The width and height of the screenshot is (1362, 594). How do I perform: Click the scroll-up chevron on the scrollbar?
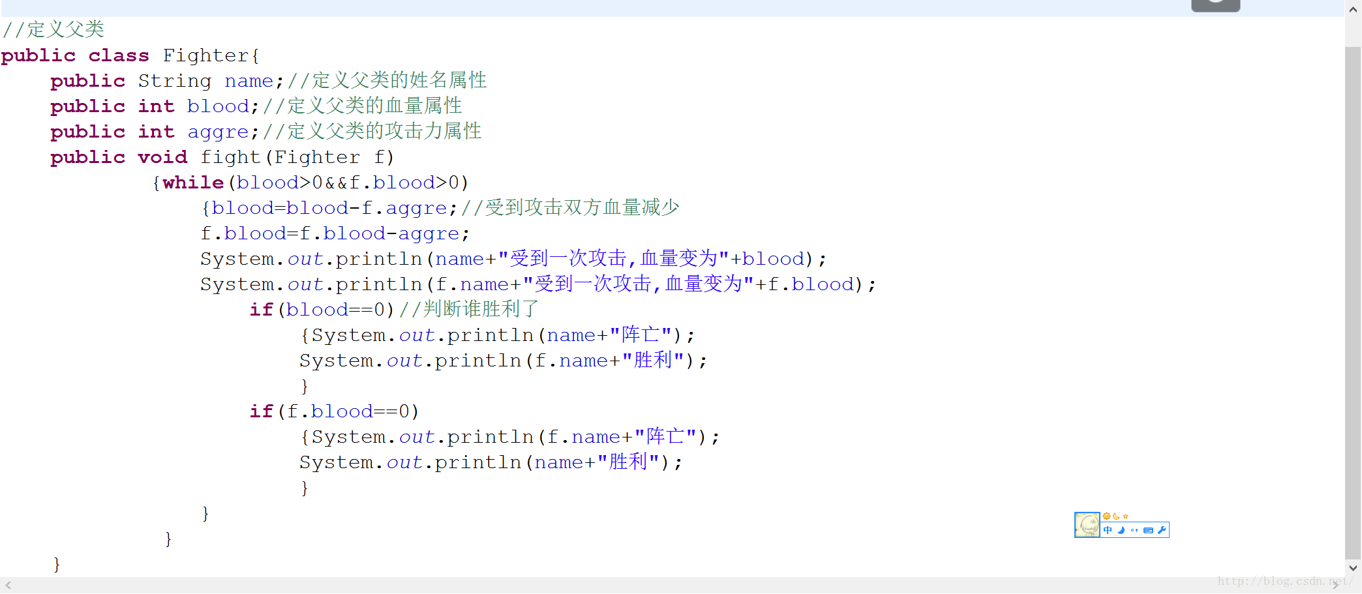tap(1353, 9)
